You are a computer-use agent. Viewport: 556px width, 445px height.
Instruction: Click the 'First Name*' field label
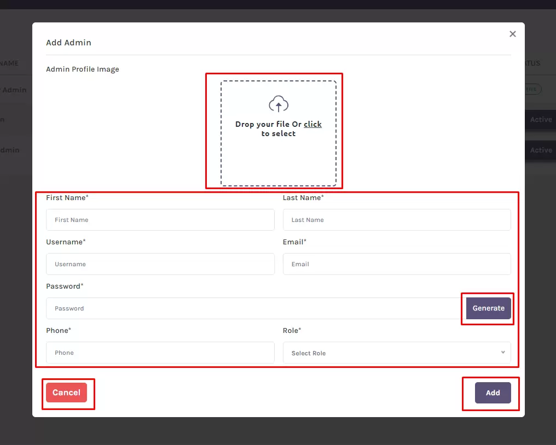[x=67, y=198]
